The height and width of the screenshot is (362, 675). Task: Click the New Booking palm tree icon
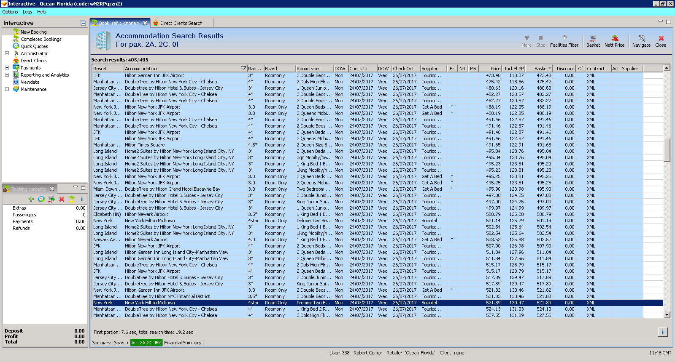[16, 32]
